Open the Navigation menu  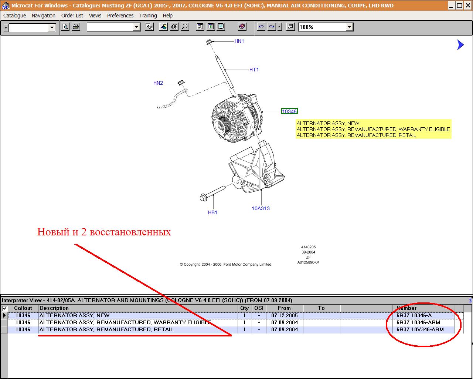(x=43, y=16)
